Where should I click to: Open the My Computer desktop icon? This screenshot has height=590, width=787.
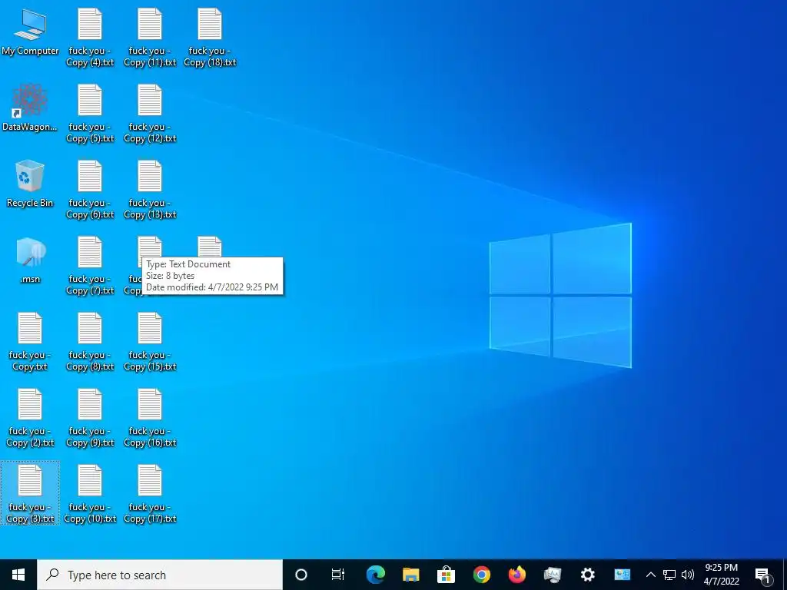point(30,32)
